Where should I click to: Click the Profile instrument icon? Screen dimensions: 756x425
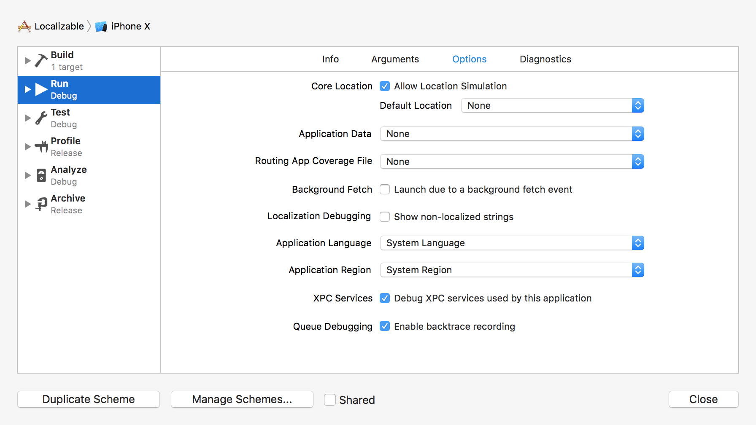point(41,147)
